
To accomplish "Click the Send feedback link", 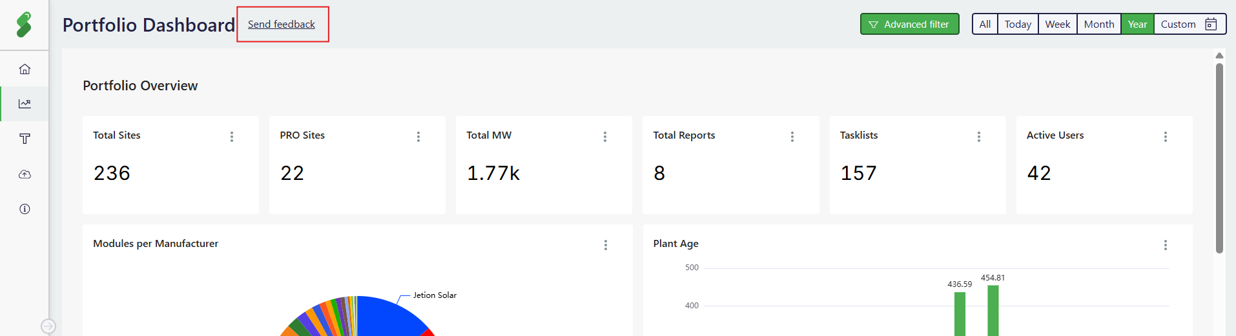I will point(282,25).
